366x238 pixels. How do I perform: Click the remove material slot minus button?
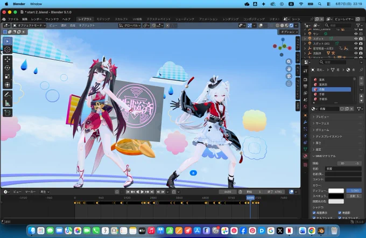click(x=361, y=83)
